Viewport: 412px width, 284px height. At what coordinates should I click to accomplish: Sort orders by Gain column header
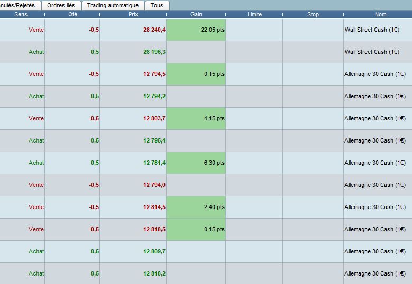196,14
